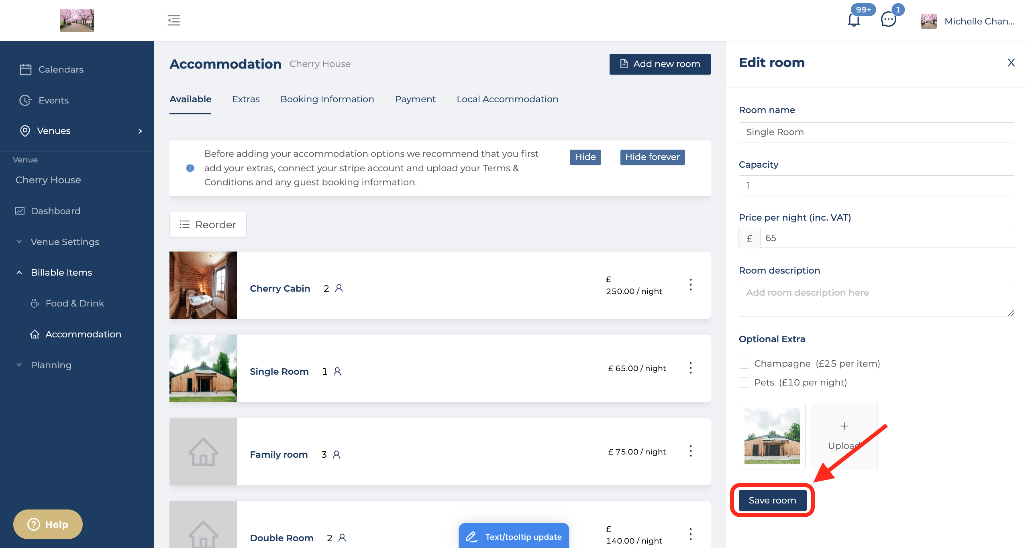The height and width of the screenshot is (548, 1028).
Task: Open the Single Room three-dot options menu
Action: point(691,368)
